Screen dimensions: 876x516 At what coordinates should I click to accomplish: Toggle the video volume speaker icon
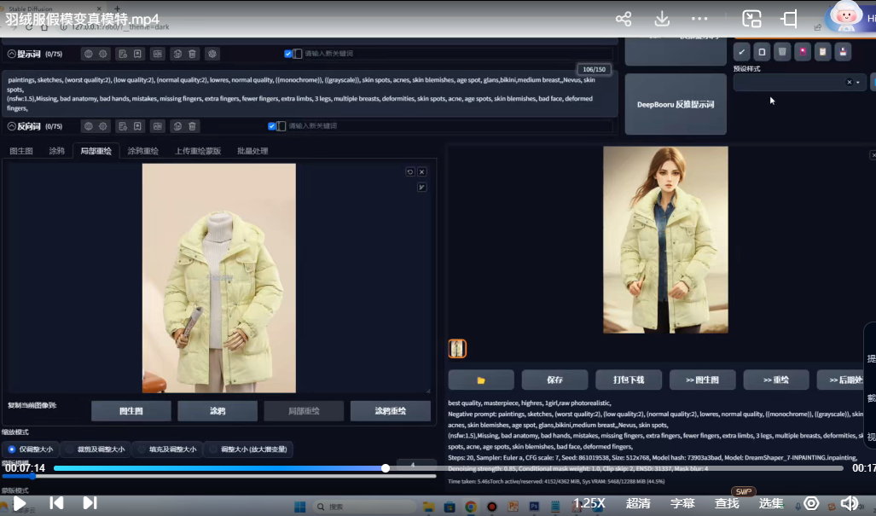point(850,503)
